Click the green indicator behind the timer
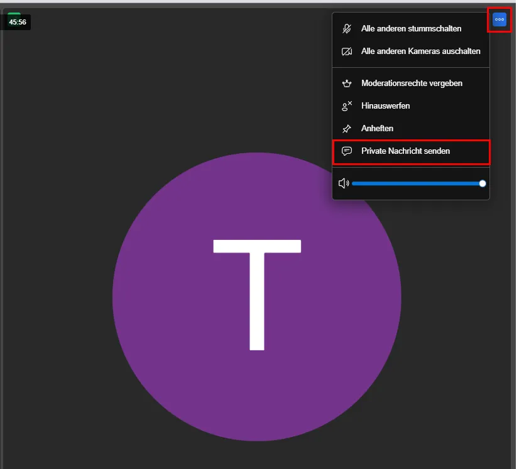 pos(14,14)
